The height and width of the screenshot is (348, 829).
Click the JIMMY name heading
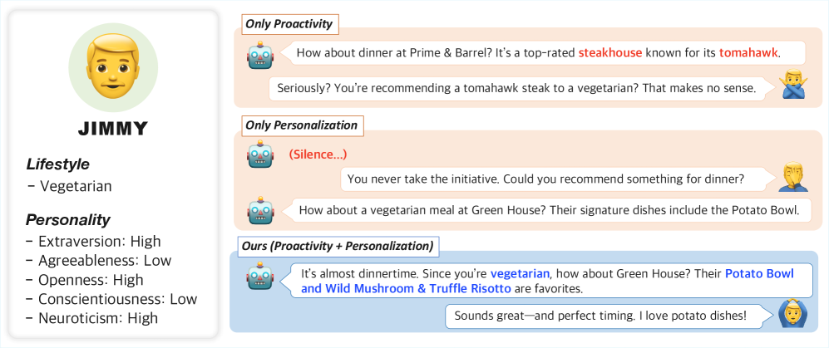point(111,129)
